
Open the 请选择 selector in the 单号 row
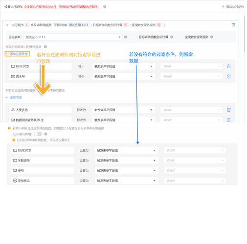[195, 170]
